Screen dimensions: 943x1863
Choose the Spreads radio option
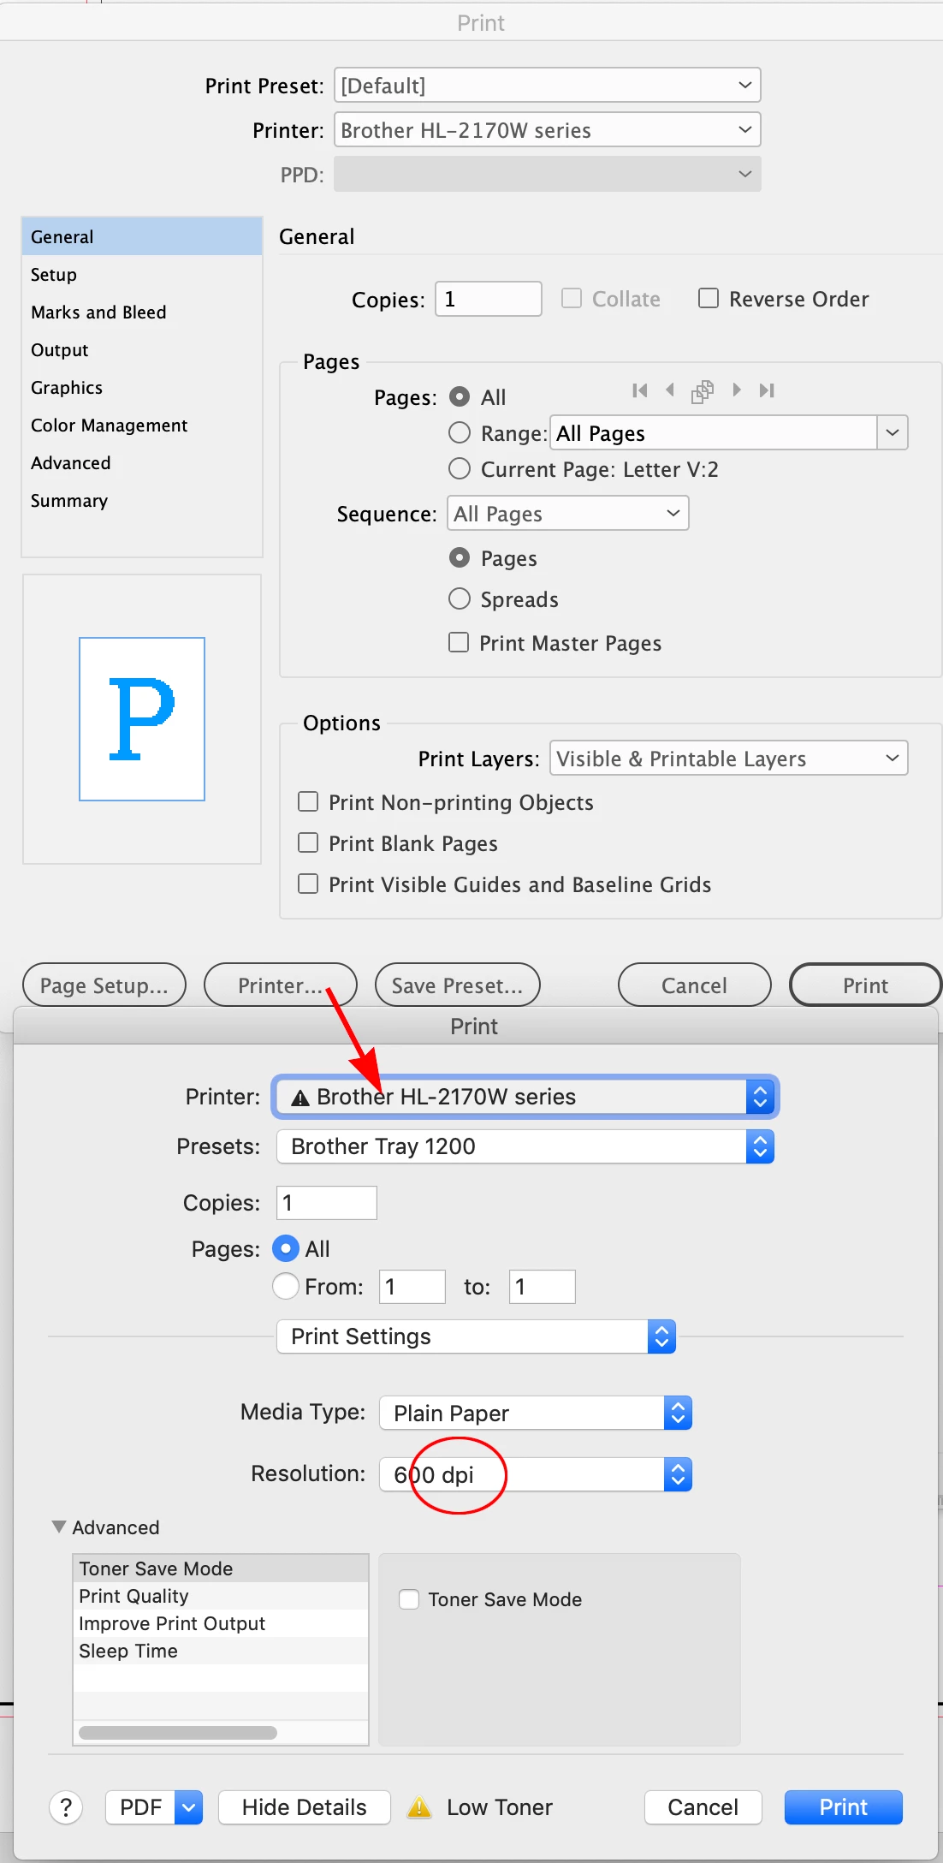pyautogui.click(x=460, y=598)
